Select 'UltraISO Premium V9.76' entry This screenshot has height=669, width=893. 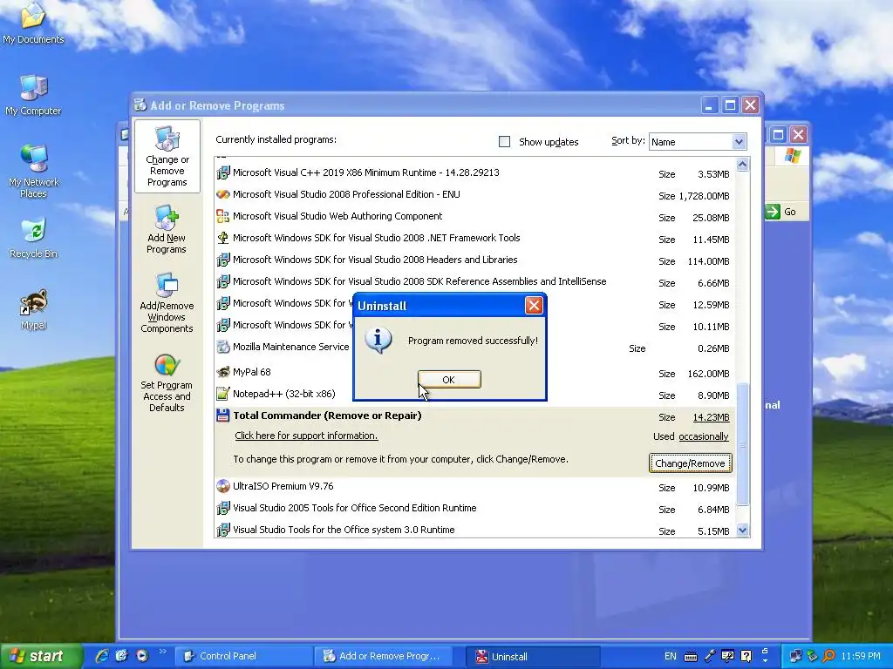pos(475,486)
